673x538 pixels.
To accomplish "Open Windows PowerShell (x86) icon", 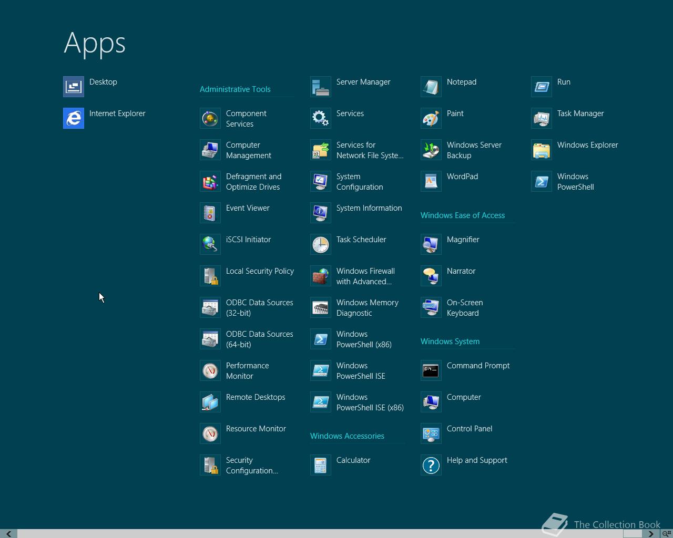I will (321, 339).
